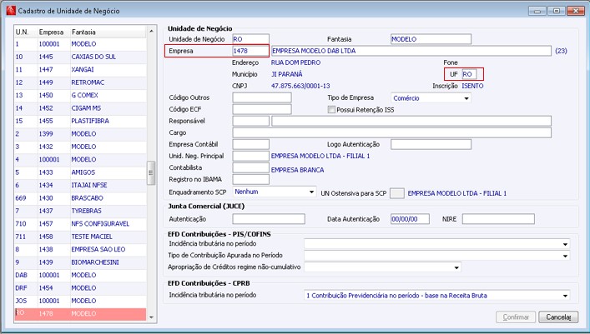
Task: Click the Responsável code field
Action: 250,121
